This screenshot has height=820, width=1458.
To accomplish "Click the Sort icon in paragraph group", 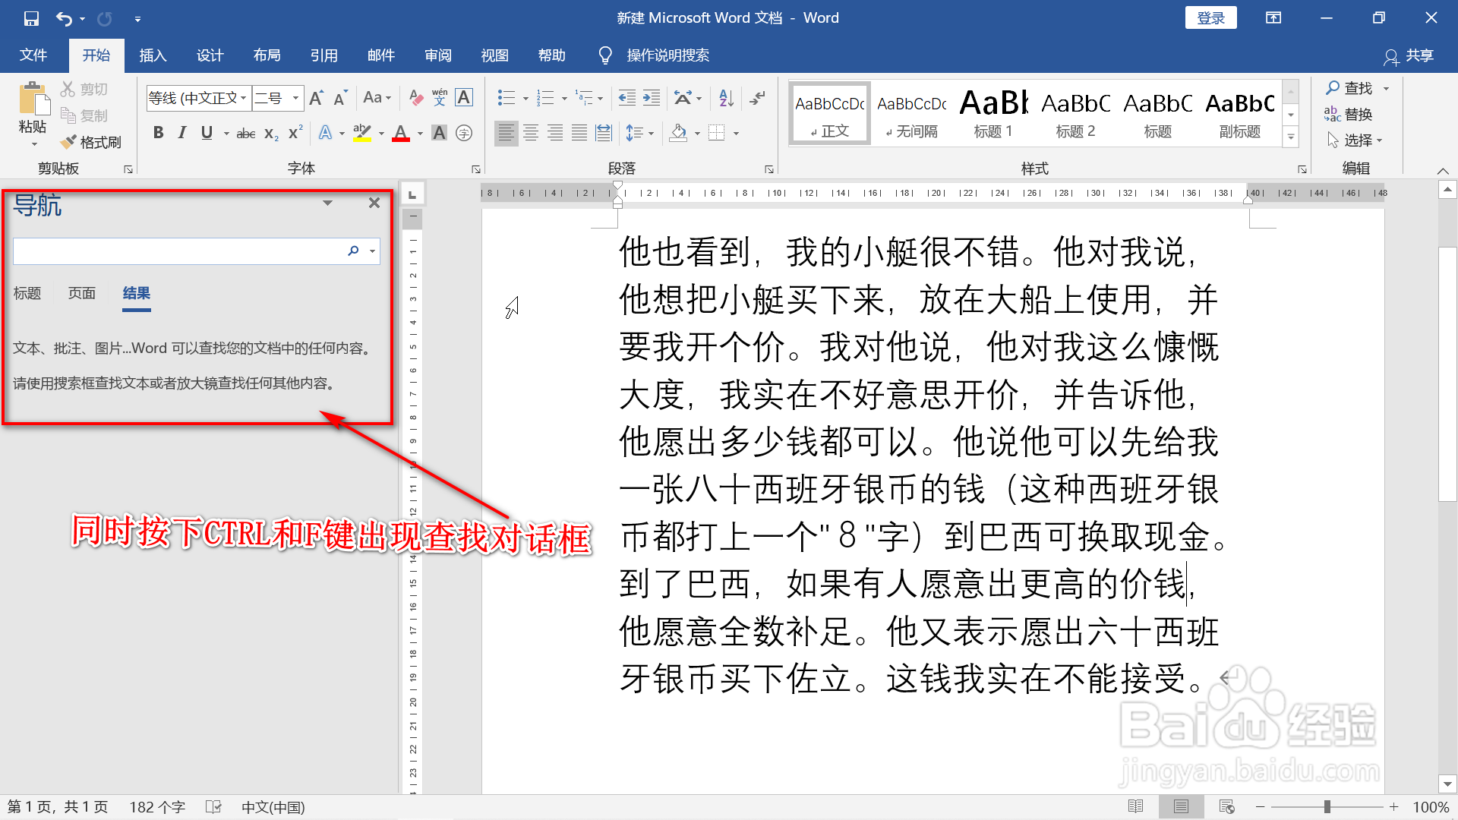I will [724, 97].
